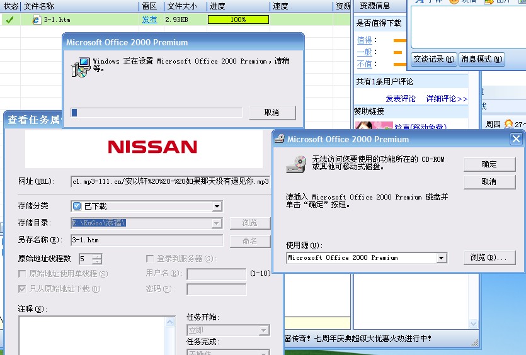Image resolution: width=526 pixels, height=355 pixels.
Task: Click the CD-ROM disk icon in the Office error dialog
Action: tap(296, 164)
